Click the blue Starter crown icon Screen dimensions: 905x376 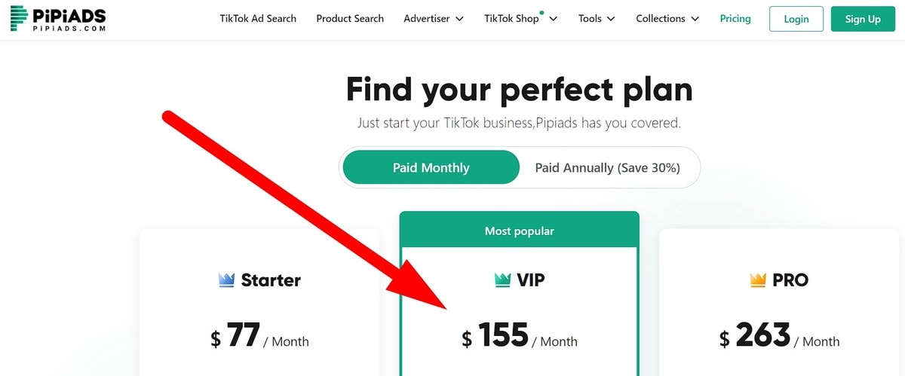tap(226, 280)
